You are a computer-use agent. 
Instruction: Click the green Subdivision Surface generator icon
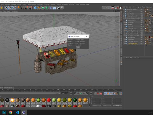43,8
